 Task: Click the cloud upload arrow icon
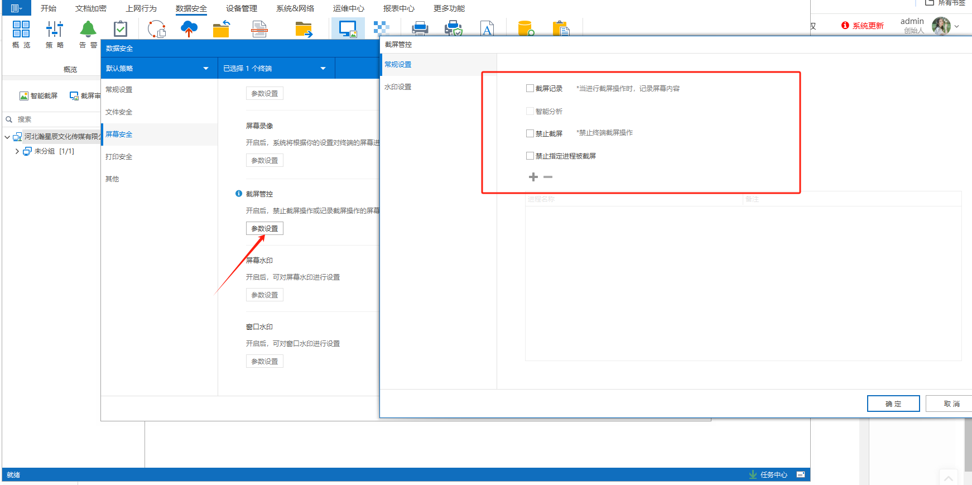pyautogui.click(x=189, y=29)
